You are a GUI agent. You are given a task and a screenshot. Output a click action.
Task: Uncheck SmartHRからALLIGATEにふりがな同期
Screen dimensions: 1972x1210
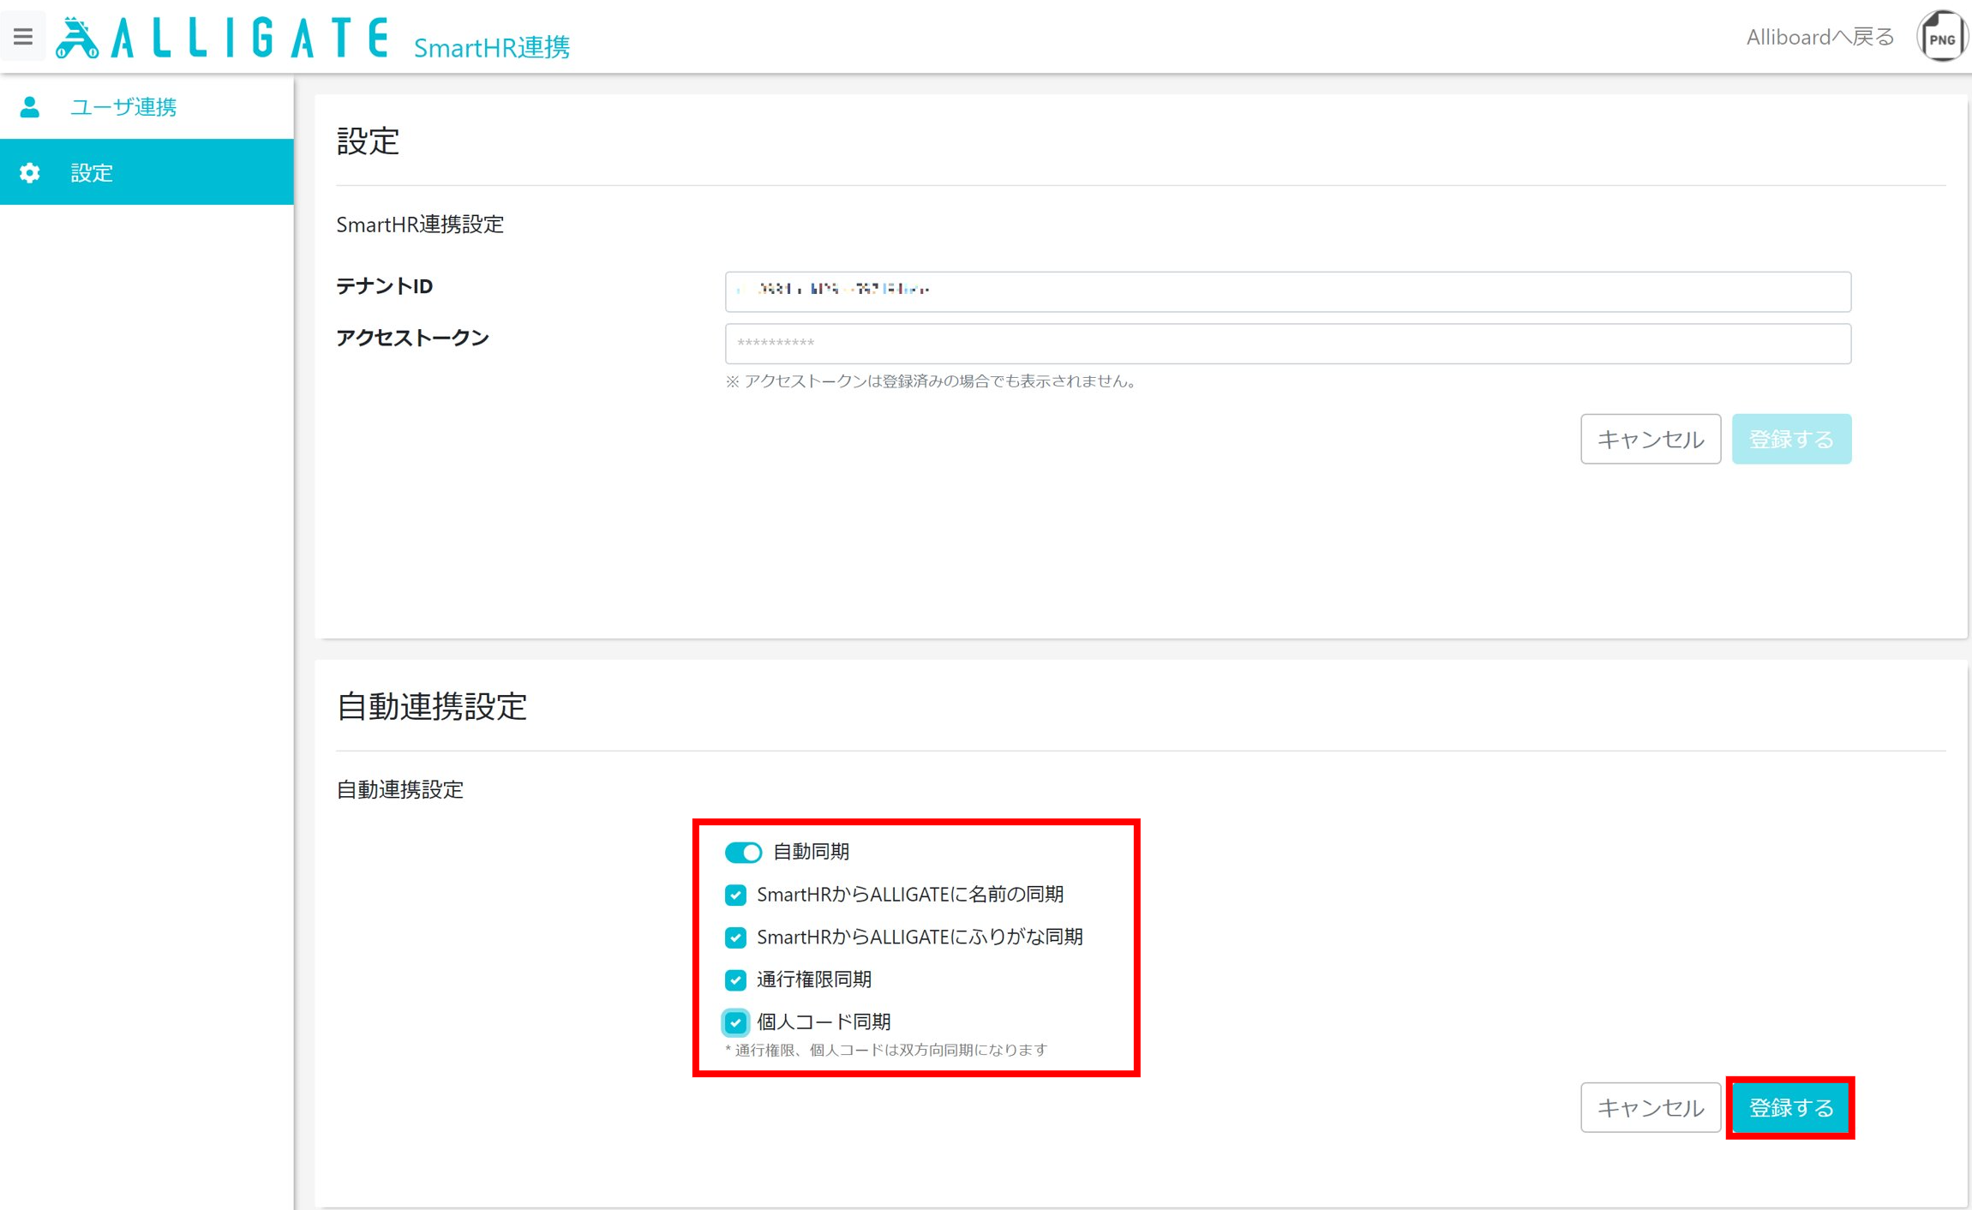click(x=735, y=937)
